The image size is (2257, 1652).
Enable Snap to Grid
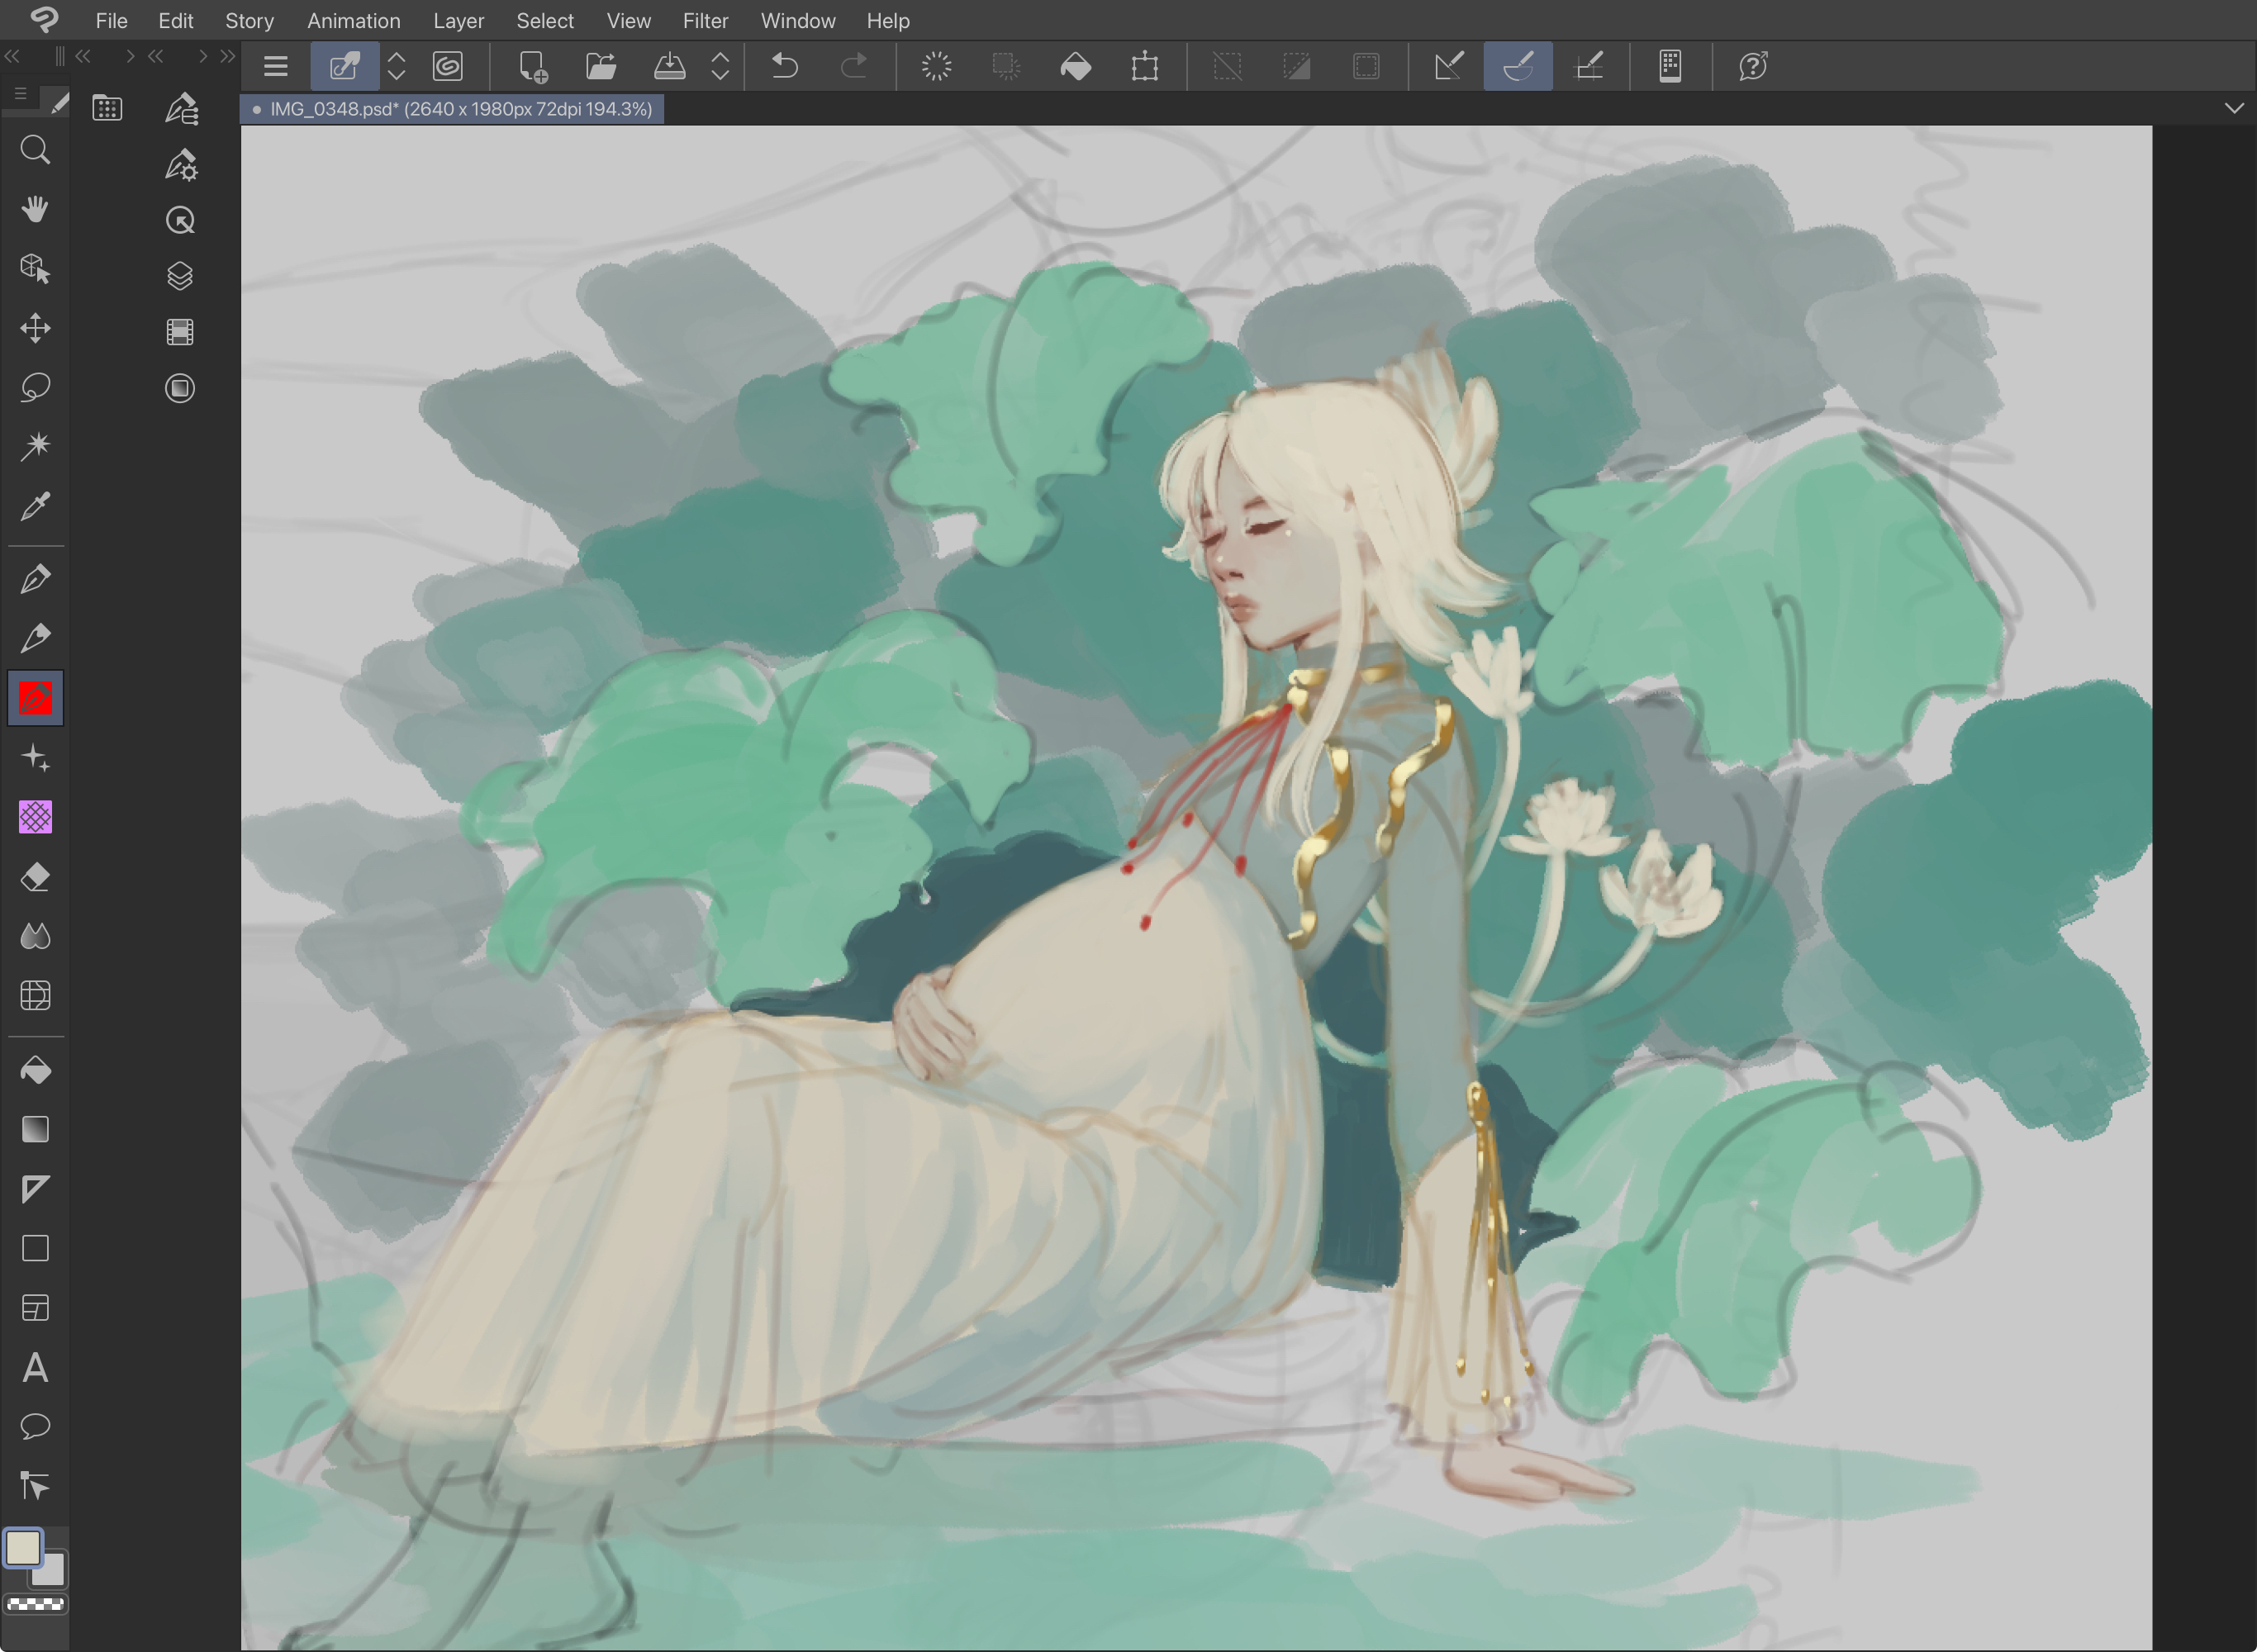pyautogui.click(x=1588, y=67)
